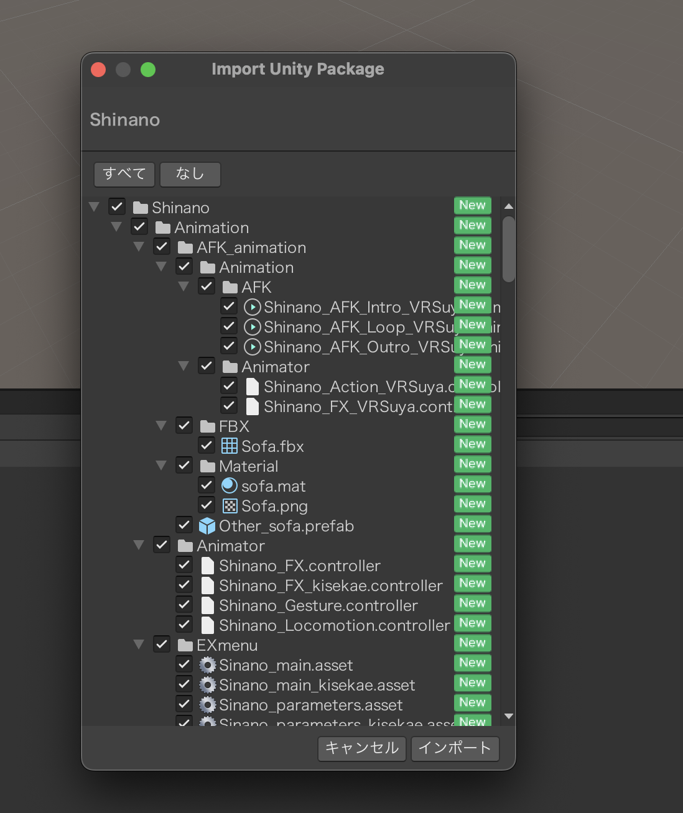Screen dimensions: 683x813
Task: Click the なし button to deselect all
Action: [190, 174]
